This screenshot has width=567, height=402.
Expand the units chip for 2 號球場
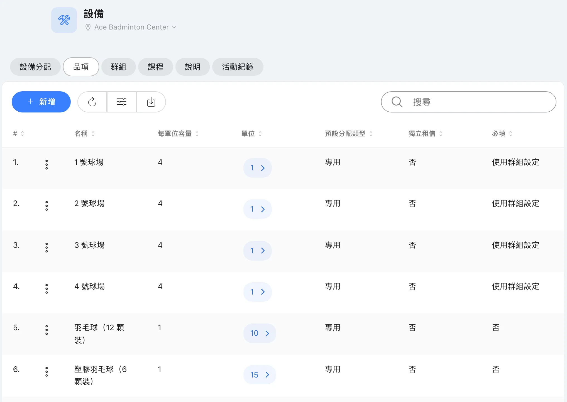coord(258,209)
